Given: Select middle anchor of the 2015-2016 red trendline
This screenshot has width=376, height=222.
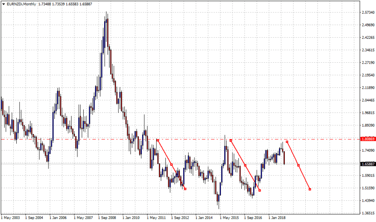Looking at the screenshot, I should tap(245, 166).
